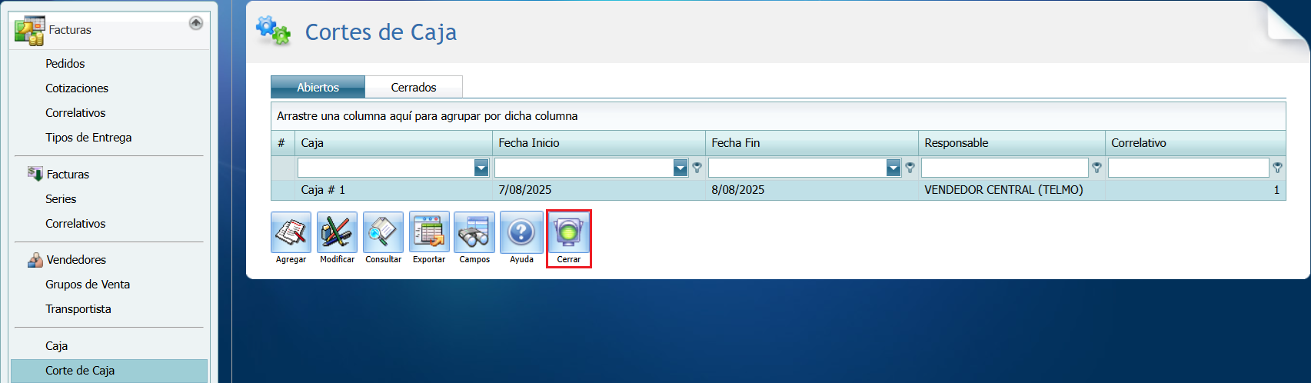Open the Fecha Fin filter dropdown arrow
1311x383 pixels.
pyautogui.click(x=893, y=168)
